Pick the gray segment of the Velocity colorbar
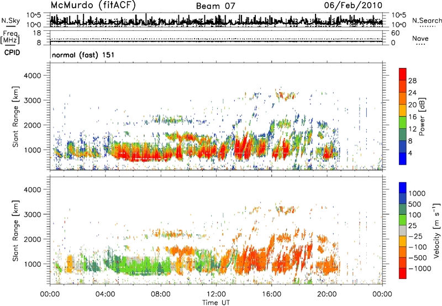Viewport: 442px width, 306px height. pyautogui.click(x=403, y=230)
